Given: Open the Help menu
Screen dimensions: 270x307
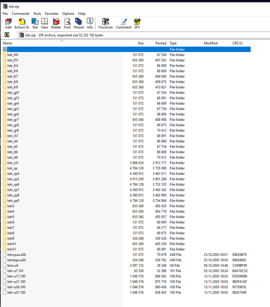Looking at the screenshot, I should coord(82,14).
